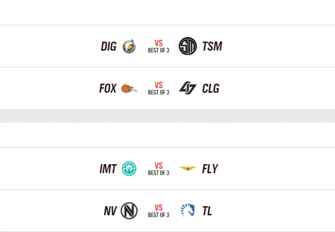Click the CLG team logo
This screenshot has height=232, width=335.
[188, 88]
